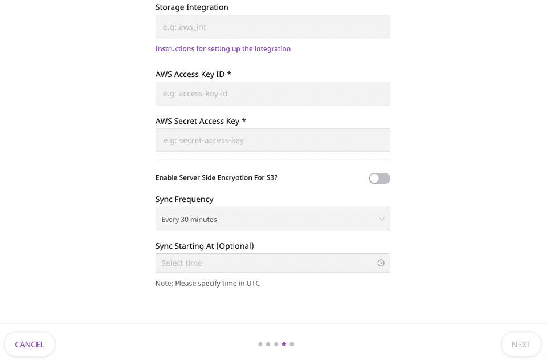Screen dimensions: 547x360
Task: Click the Enable Server Side Encryption label
Action: pos(217,178)
